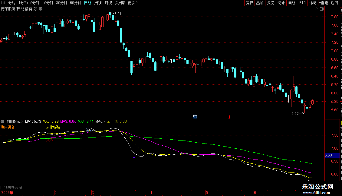The image size is (342, 196).
Task: Click the 金手指: 0.00 value
Action: tap(117, 122)
